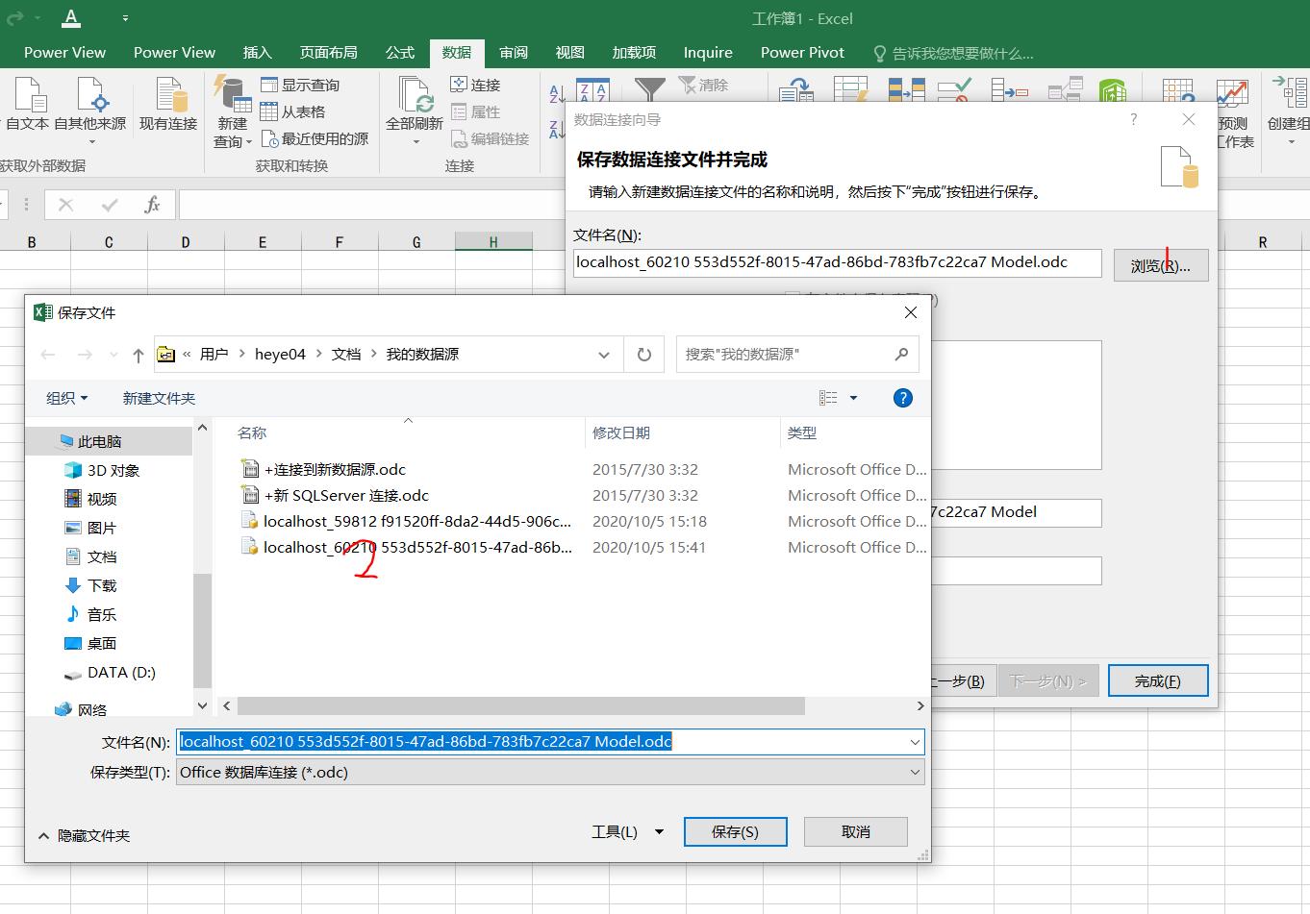Refresh the folder listing

click(x=644, y=355)
